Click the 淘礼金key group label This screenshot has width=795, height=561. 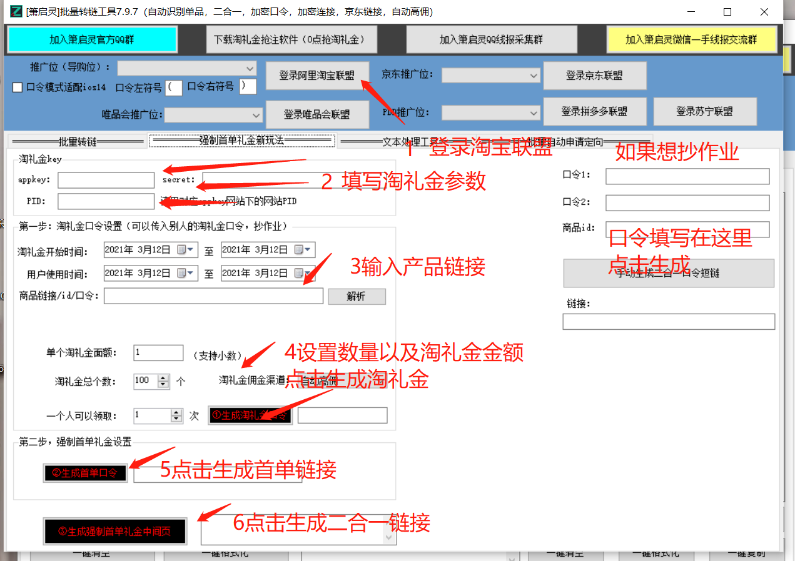[41, 159]
